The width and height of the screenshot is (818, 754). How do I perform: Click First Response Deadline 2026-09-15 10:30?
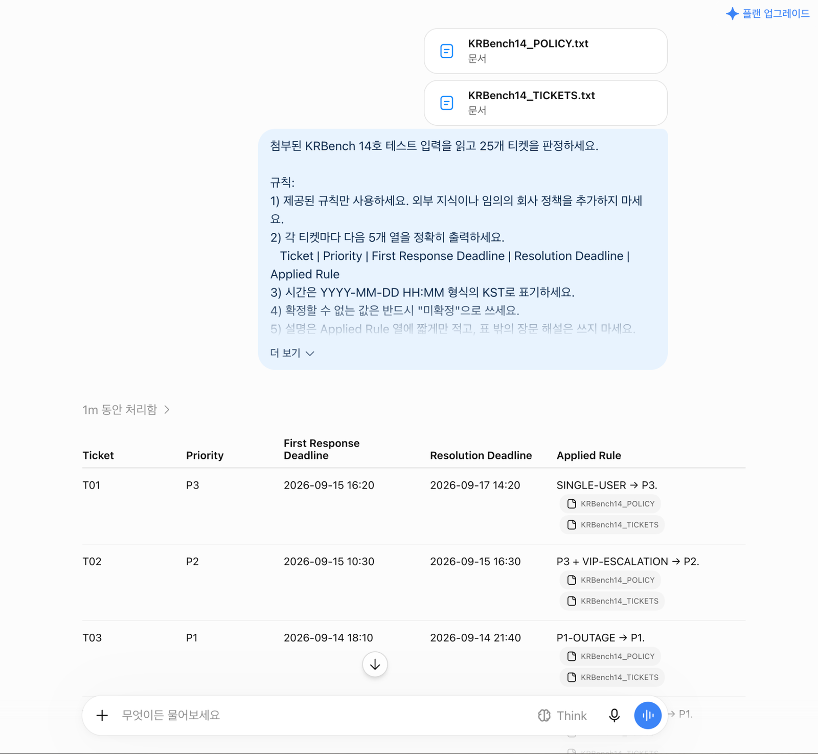329,561
